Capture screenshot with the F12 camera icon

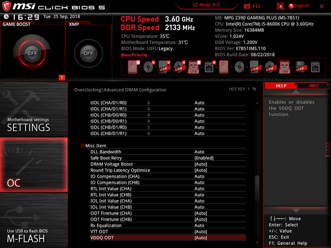[246, 6]
